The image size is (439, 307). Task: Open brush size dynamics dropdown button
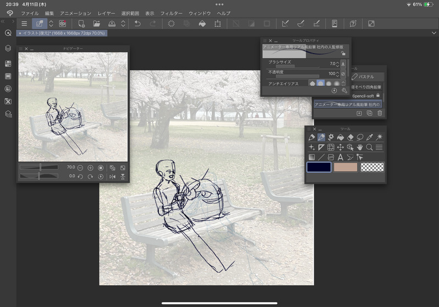343,64
